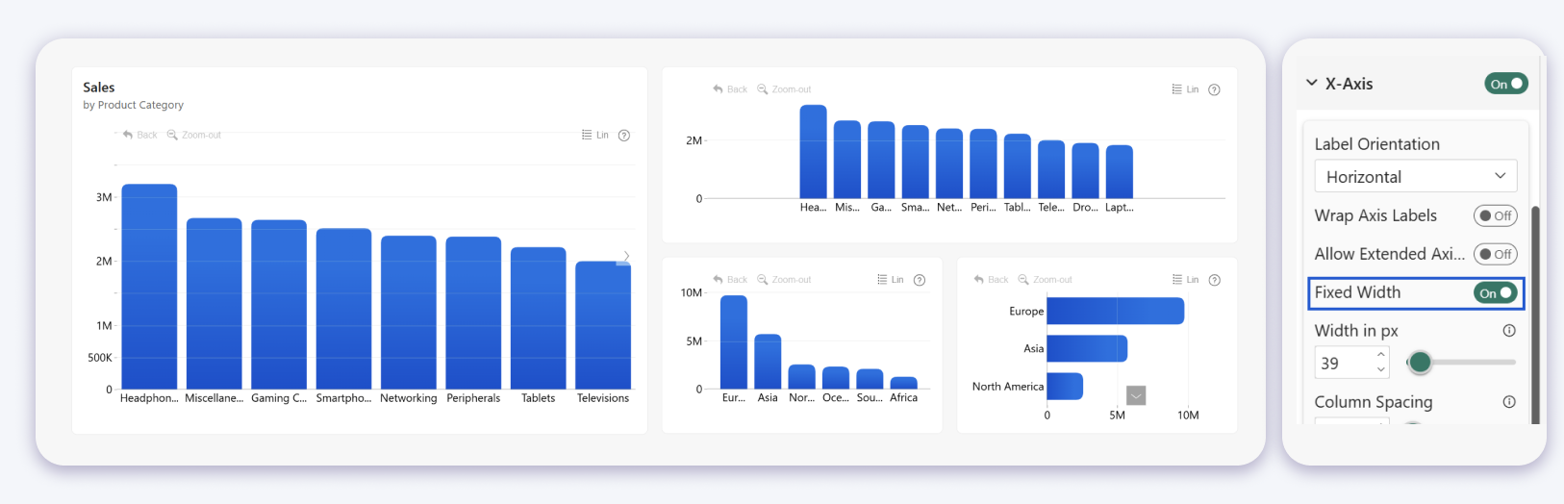Image resolution: width=1564 pixels, height=504 pixels.
Task: Expand gray dropdown button in horizontal chart
Action: pos(1136,395)
